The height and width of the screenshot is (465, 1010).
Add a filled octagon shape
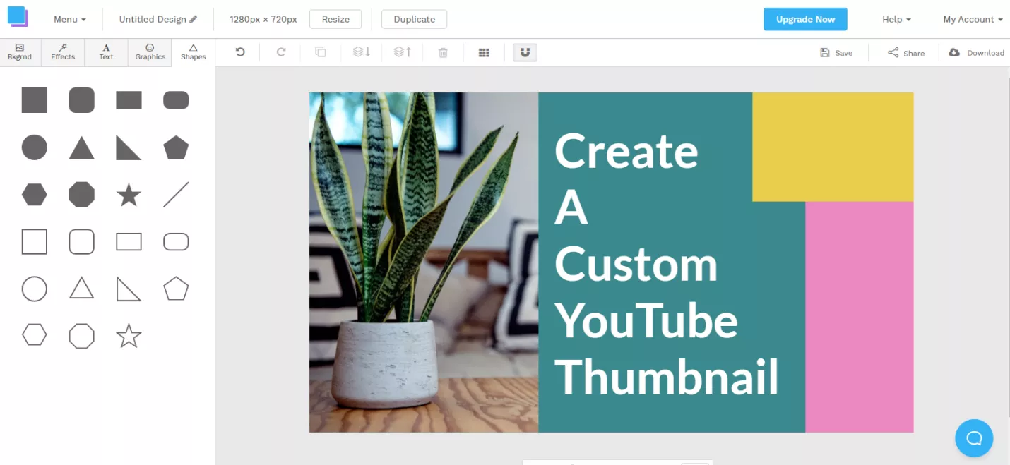[x=81, y=194]
